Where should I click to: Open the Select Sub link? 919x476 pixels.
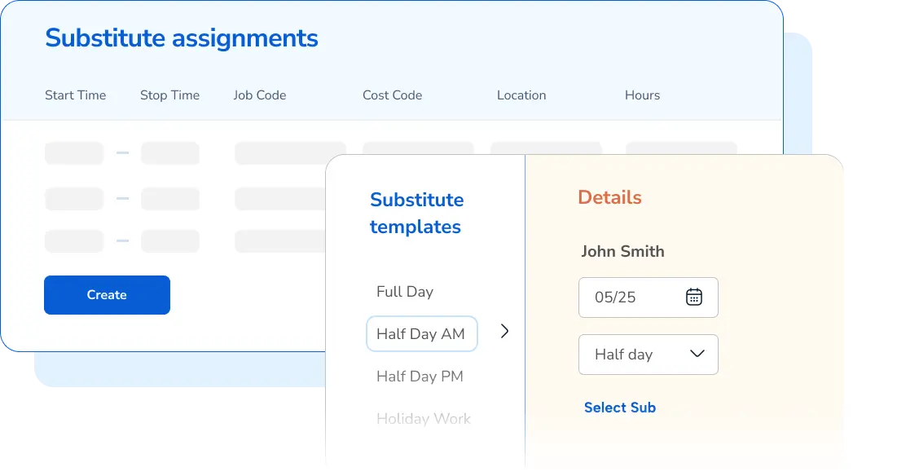620,408
